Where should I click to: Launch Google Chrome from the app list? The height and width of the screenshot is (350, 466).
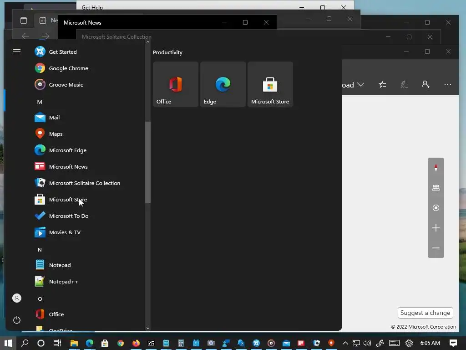click(61, 68)
